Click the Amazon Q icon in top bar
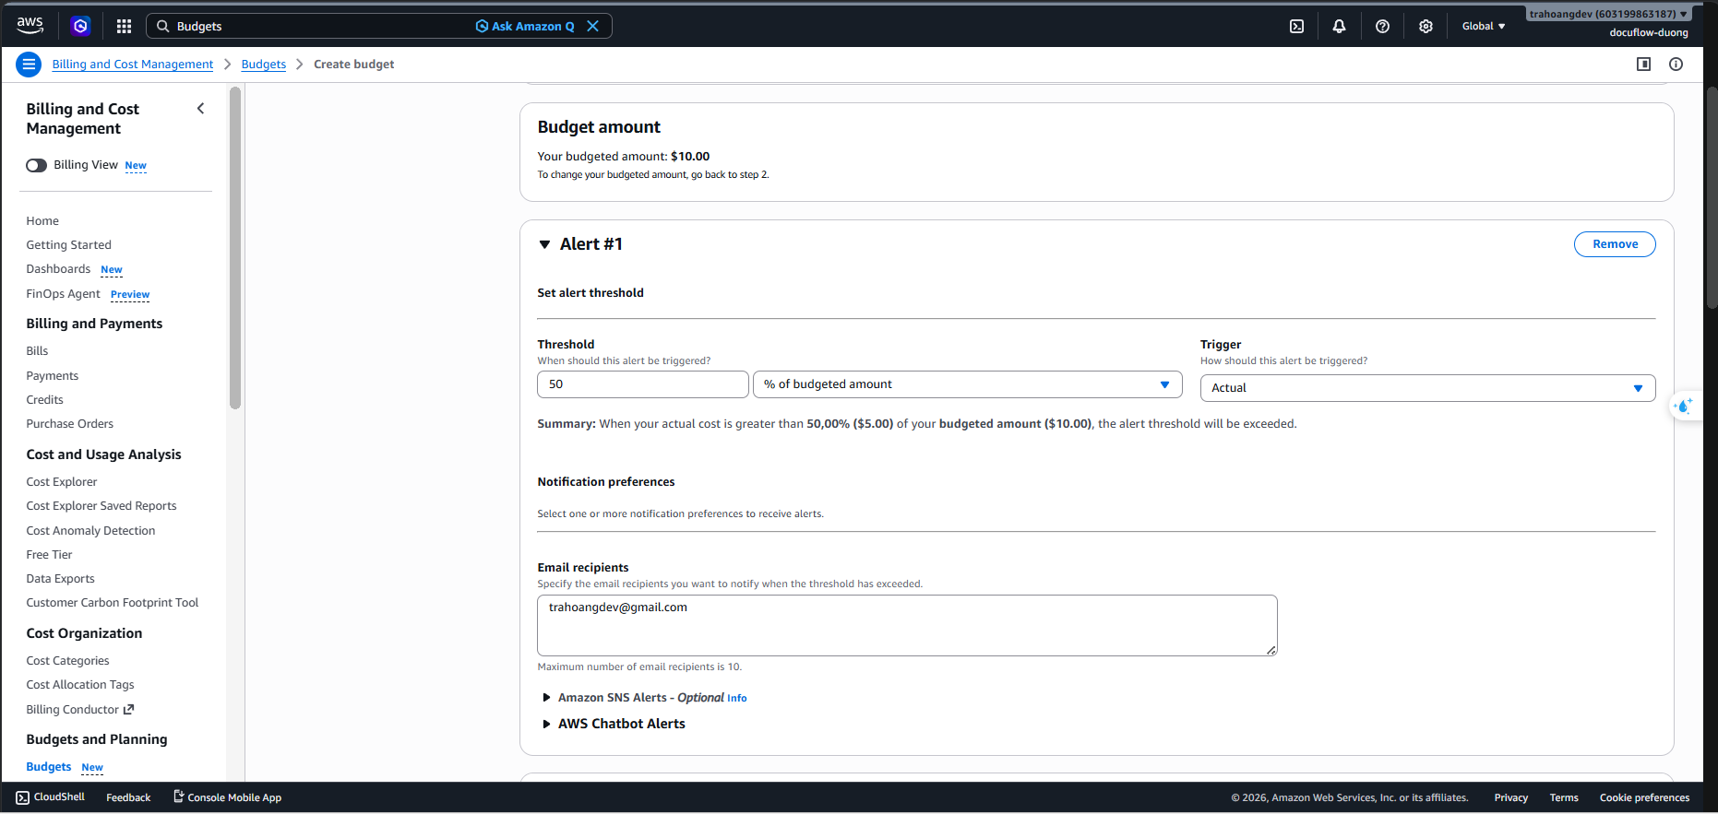 (x=80, y=26)
